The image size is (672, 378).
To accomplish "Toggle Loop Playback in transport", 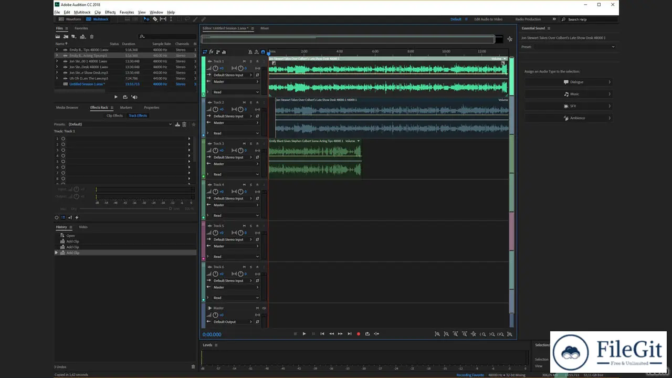I will (367, 334).
